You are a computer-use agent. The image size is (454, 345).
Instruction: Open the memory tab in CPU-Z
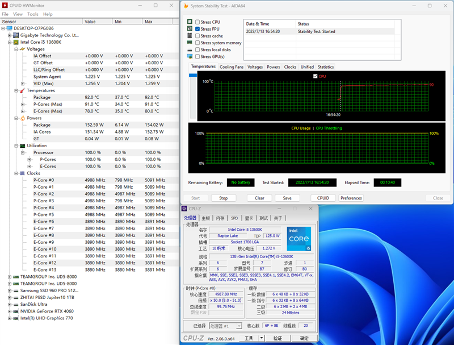(220, 218)
